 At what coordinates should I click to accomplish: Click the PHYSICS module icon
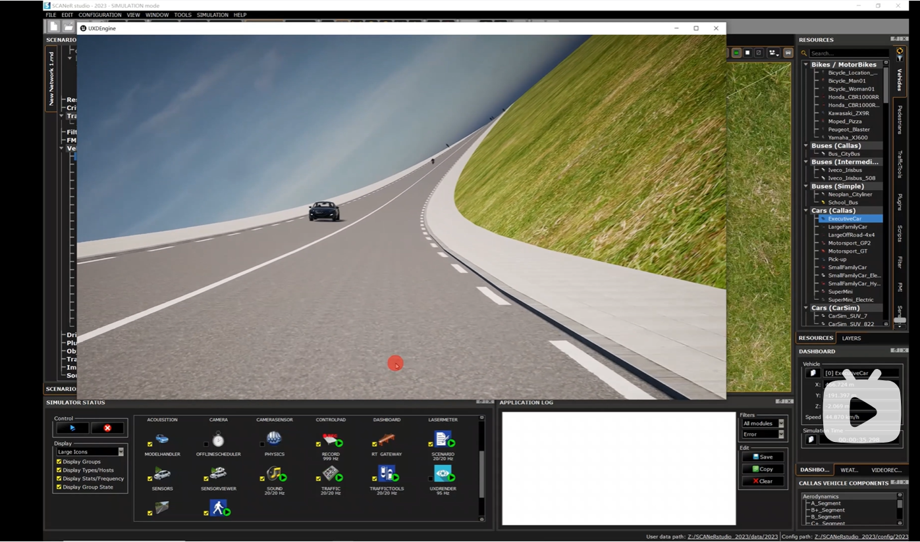(274, 439)
